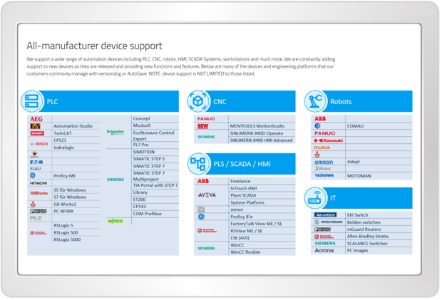Click the IT header label

tap(333, 198)
